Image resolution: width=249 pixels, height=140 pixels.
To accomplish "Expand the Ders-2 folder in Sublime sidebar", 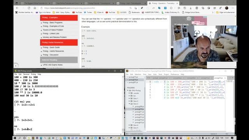I will pos(130,101).
